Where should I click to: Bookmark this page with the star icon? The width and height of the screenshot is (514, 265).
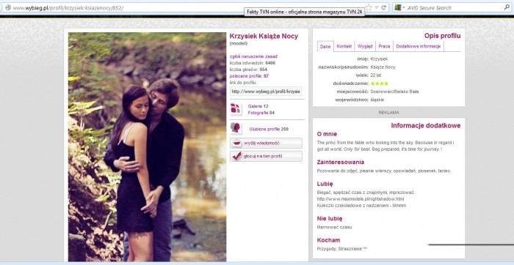[369, 7]
